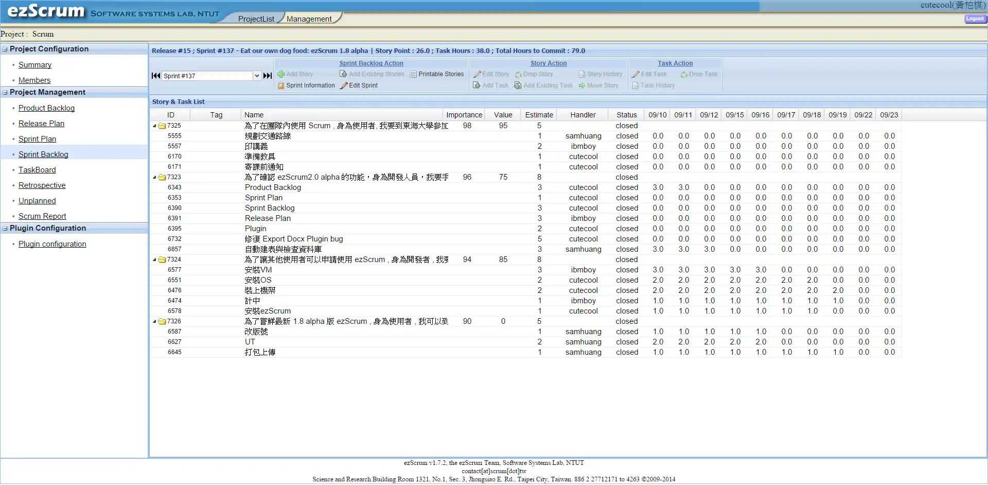Open the TaskBoard link in sidebar
988x485 pixels.
coord(37,170)
